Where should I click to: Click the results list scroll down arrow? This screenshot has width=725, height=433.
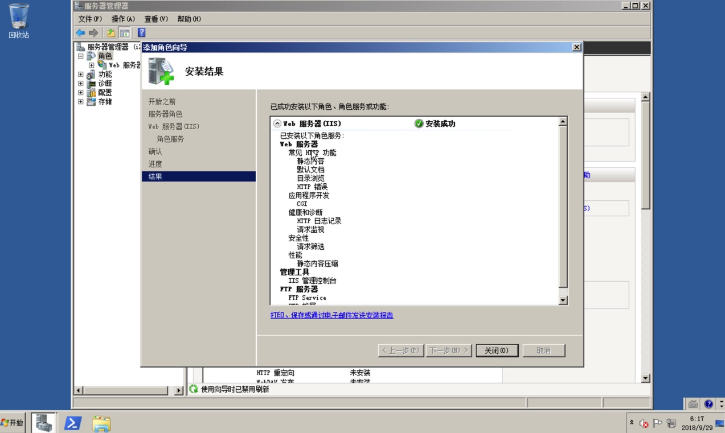[563, 300]
